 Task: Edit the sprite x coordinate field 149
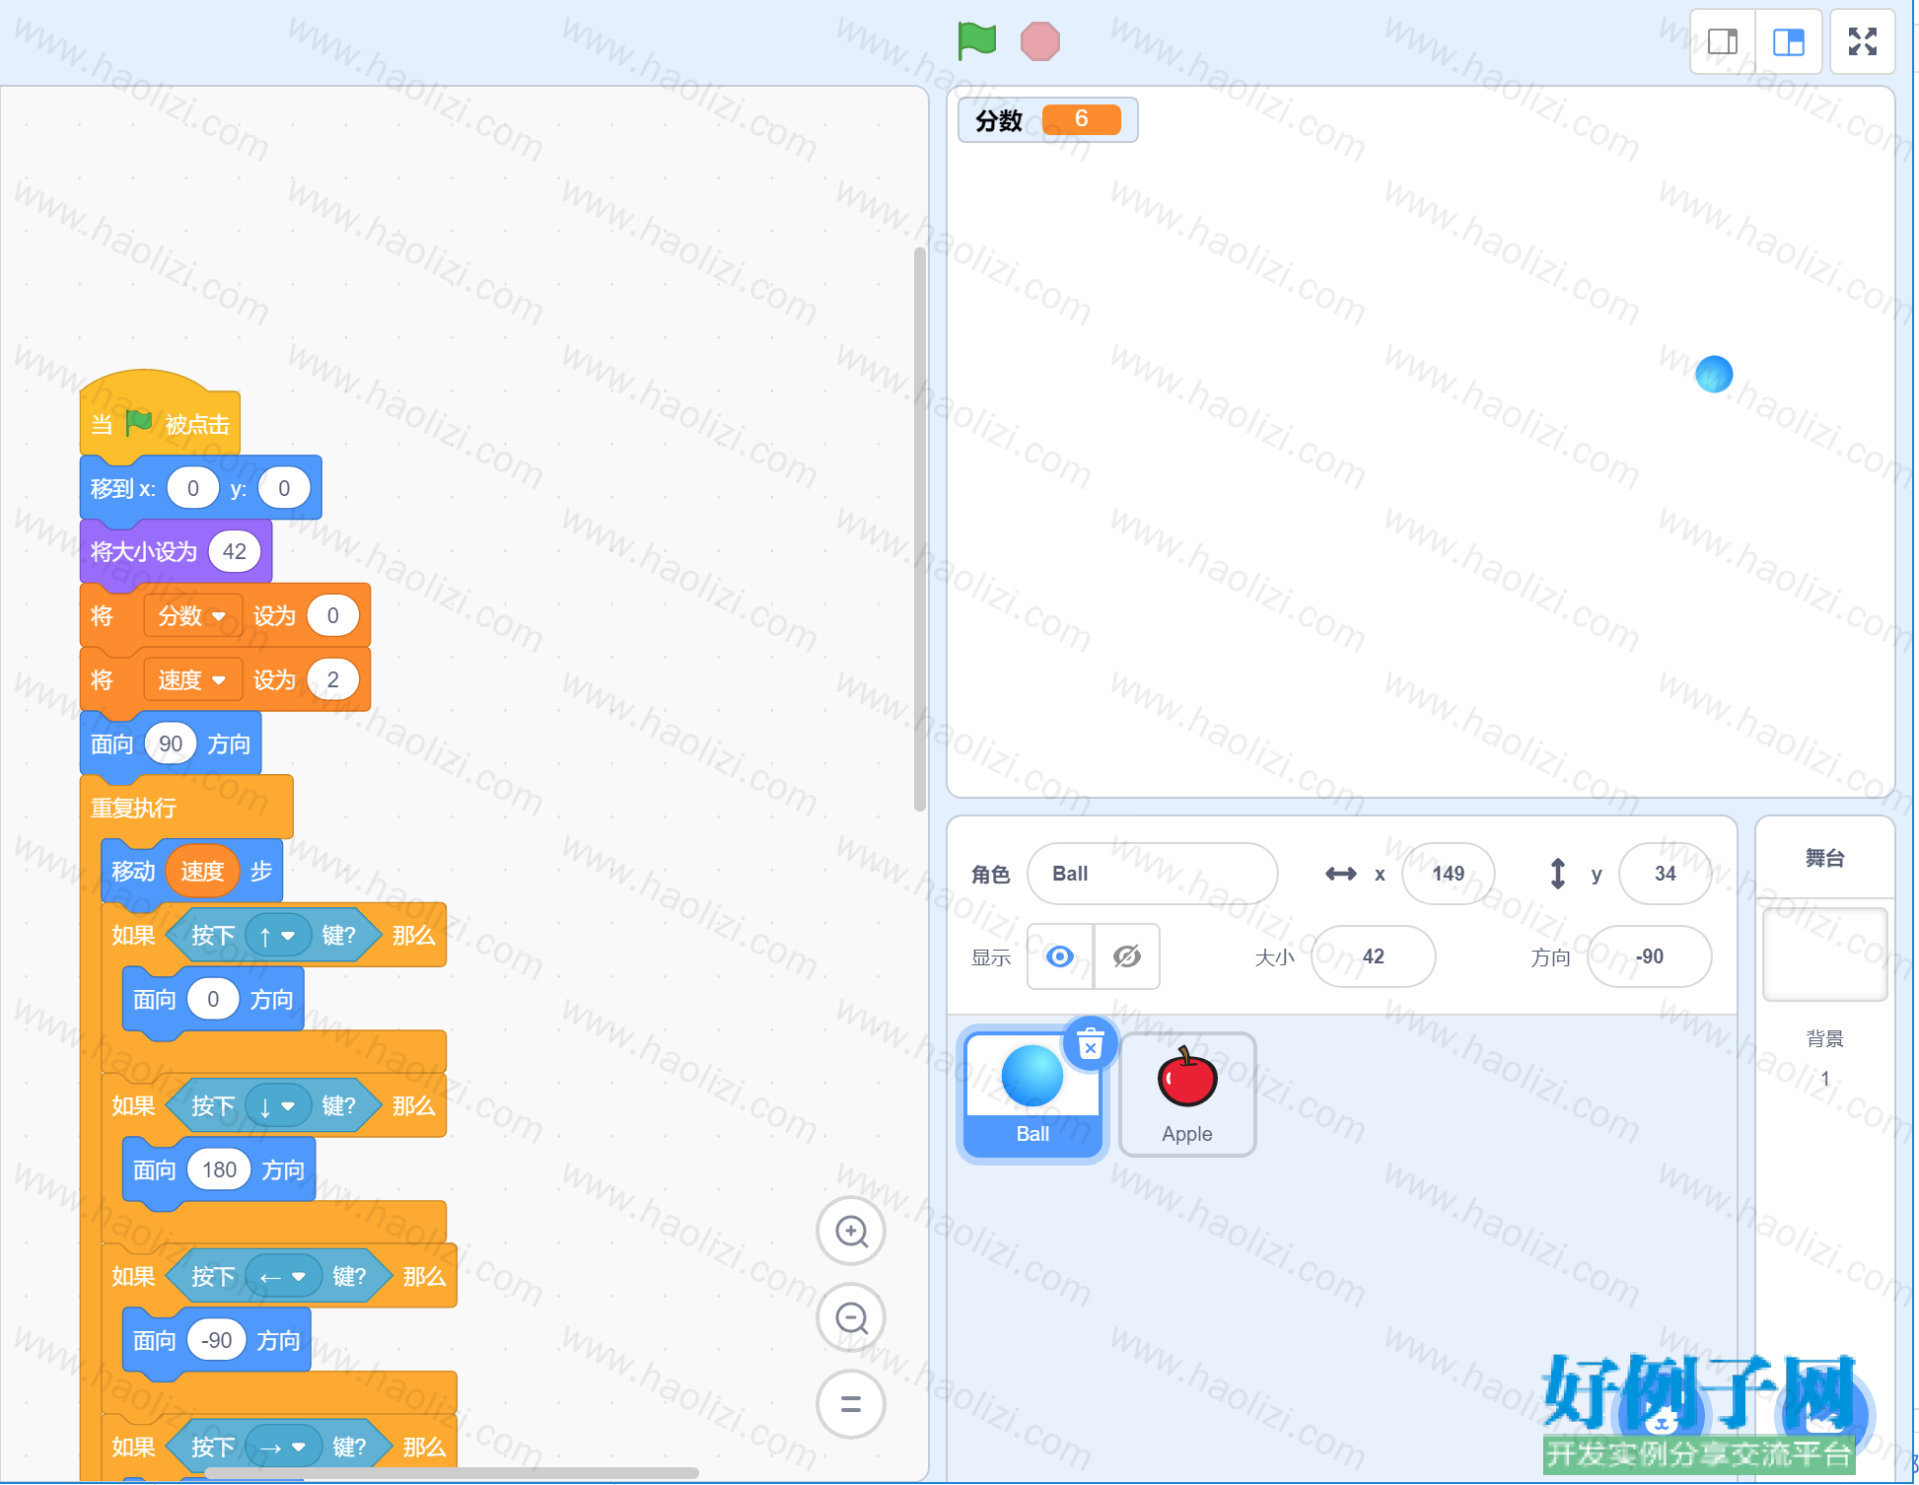click(1448, 874)
